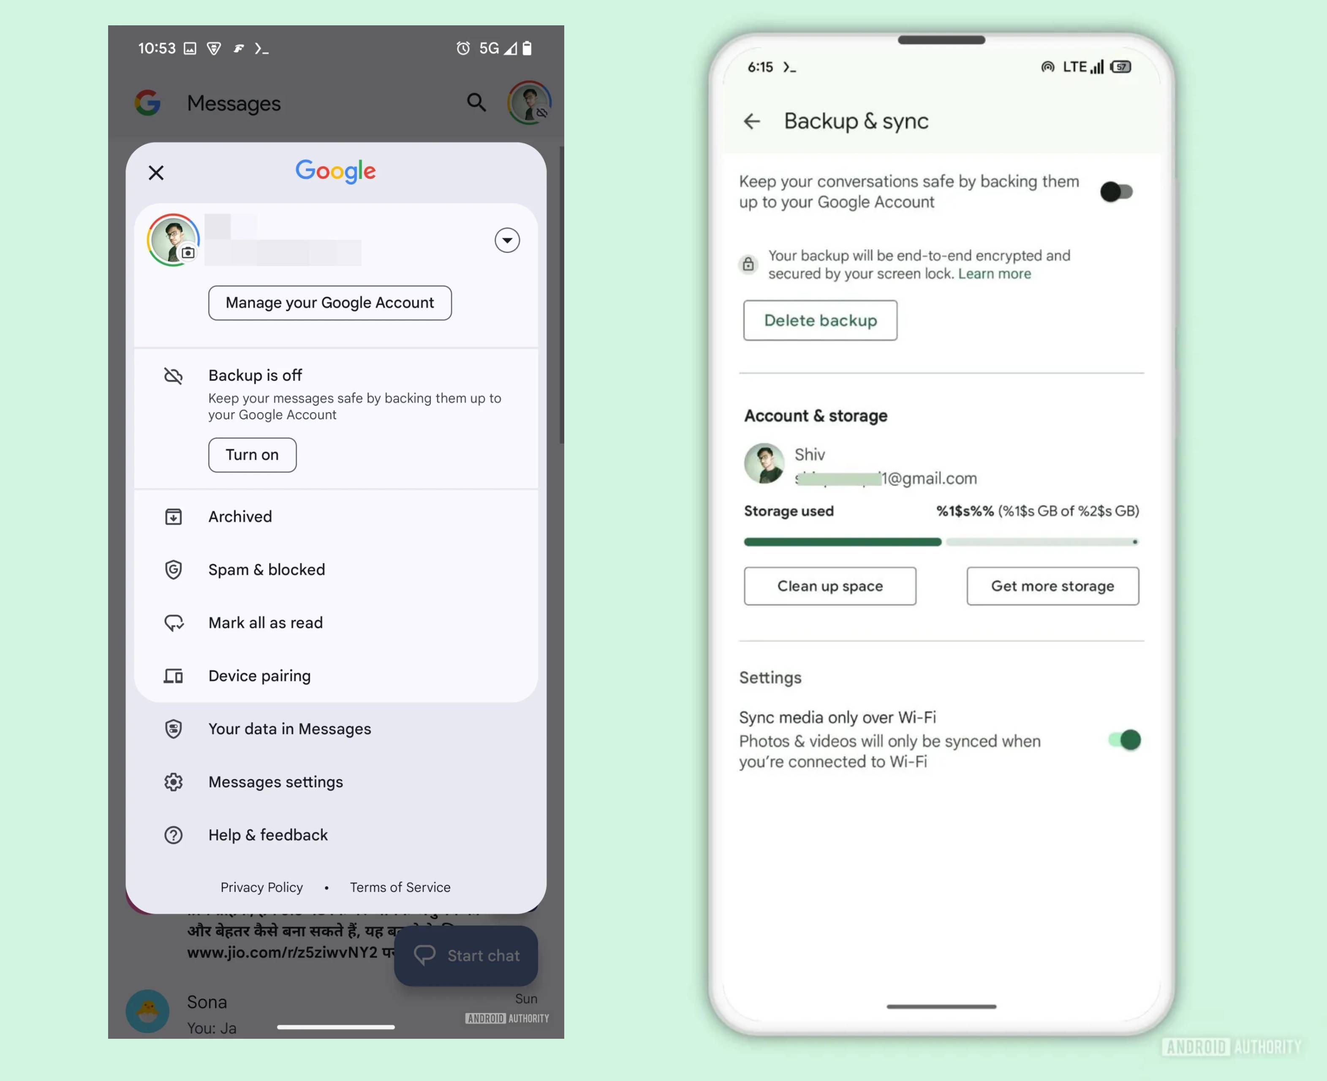The height and width of the screenshot is (1081, 1327).
Task: Turn on backup from left panel
Action: click(x=251, y=454)
